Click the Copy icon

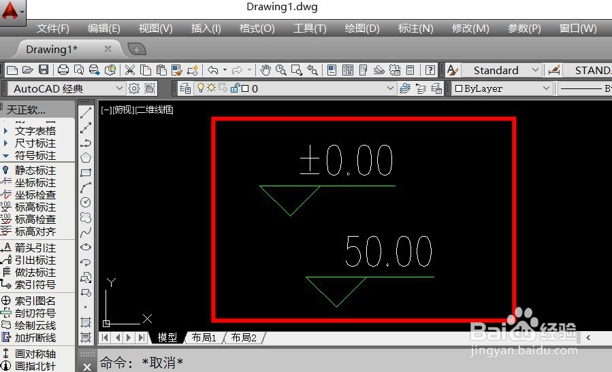point(145,70)
